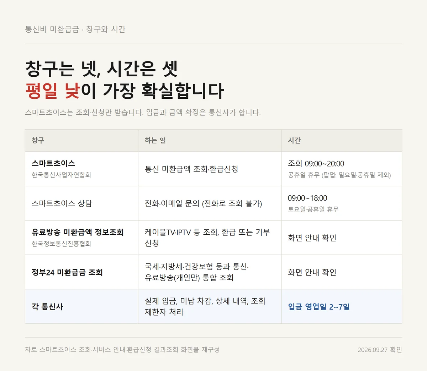Click the '한국정보통신진흥협회' sublabel
Image resolution: width=427 pixels, height=371 pixels.
pos(61,244)
